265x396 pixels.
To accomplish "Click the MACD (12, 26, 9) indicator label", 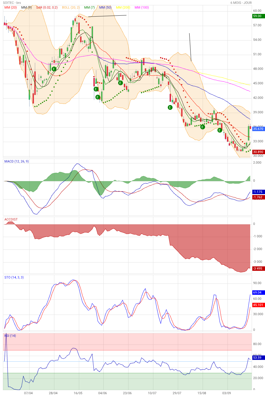I will pos(17,161).
